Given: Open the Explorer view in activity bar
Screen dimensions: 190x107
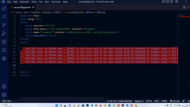Looking at the screenshot, I should pyautogui.click(x=4, y=8).
